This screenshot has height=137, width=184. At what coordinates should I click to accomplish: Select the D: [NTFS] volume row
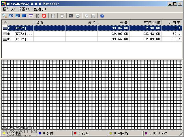(x=92, y=34)
